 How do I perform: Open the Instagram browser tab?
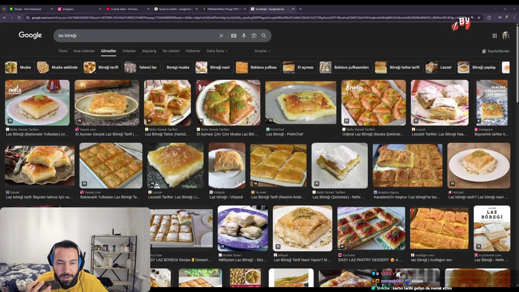(79, 9)
